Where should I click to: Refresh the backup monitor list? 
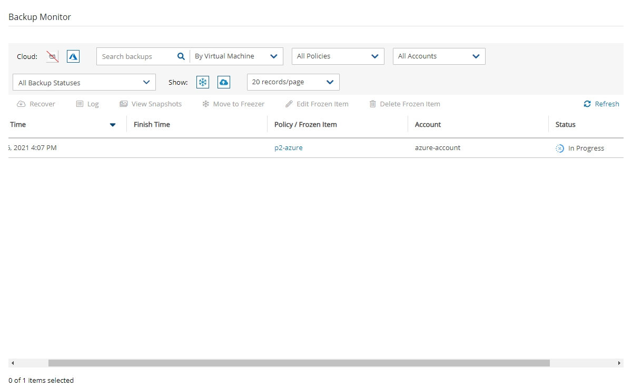pos(601,104)
